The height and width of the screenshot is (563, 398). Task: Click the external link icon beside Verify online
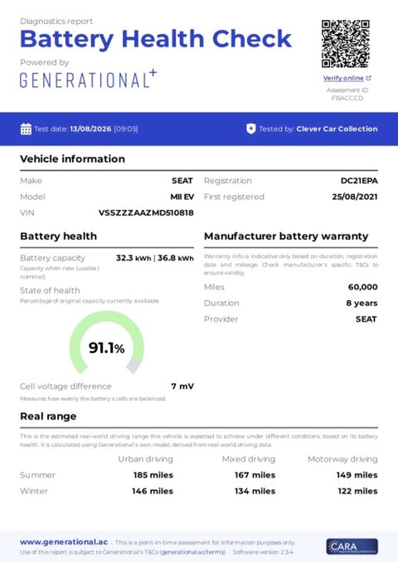368,78
